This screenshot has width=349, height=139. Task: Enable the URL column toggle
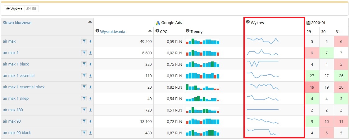pos(31,9)
